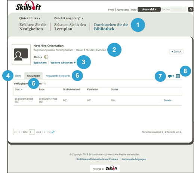Go to first page arrow icon
Screen dimensions: 194x173
(15, 132)
